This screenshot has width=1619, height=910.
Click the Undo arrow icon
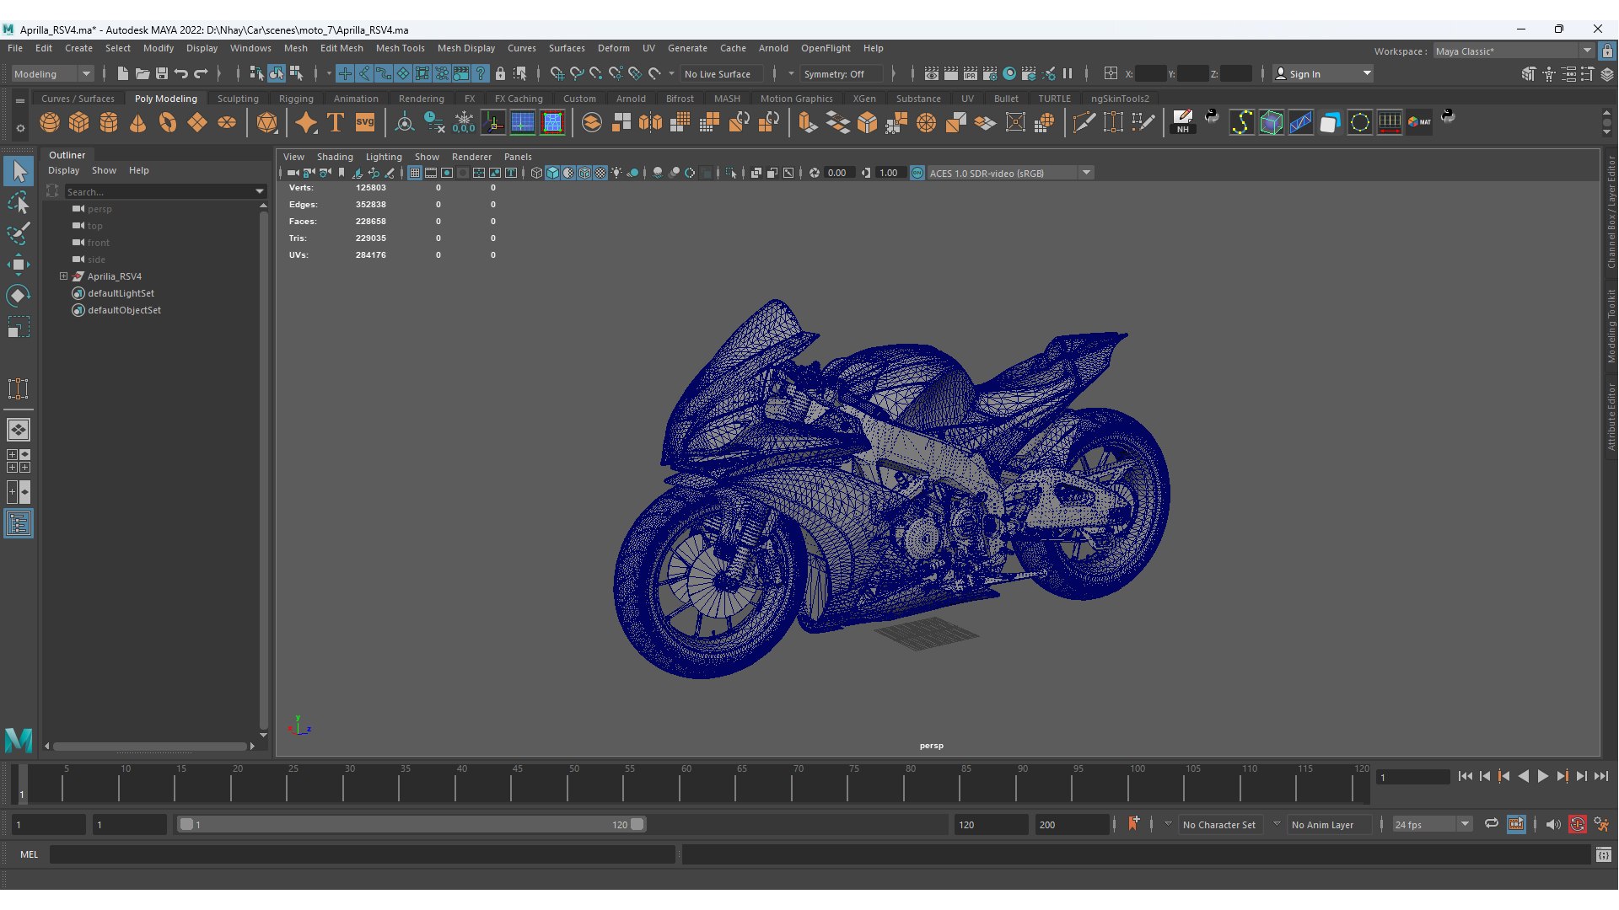click(181, 74)
